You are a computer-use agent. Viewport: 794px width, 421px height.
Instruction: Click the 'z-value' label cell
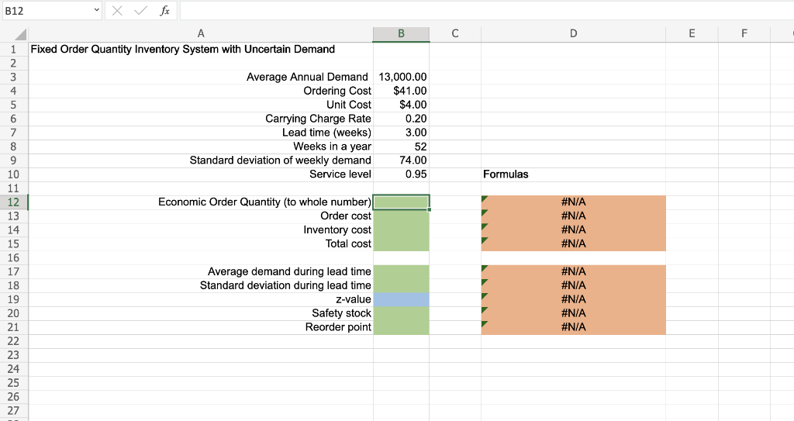point(201,299)
